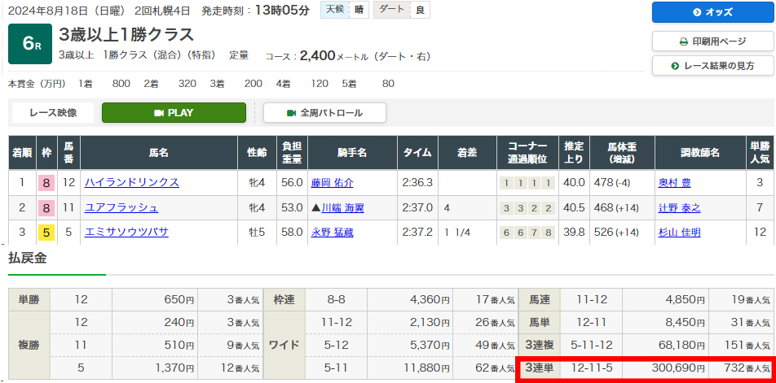Click the 騎手名 column header
776x383 pixels.
point(352,153)
